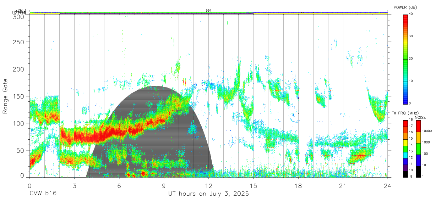The image size is (436, 201).
Task: Click the Range Gate axis title
Action: (x=5, y=96)
